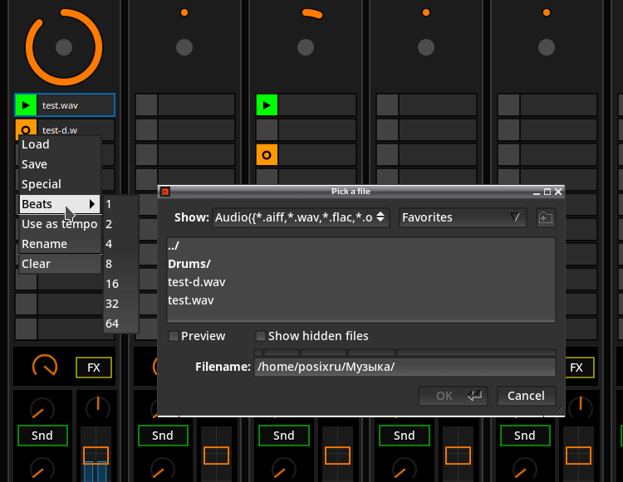Enable Show hidden files checkbox
Screen dimensions: 623x482
click(x=260, y=336)
